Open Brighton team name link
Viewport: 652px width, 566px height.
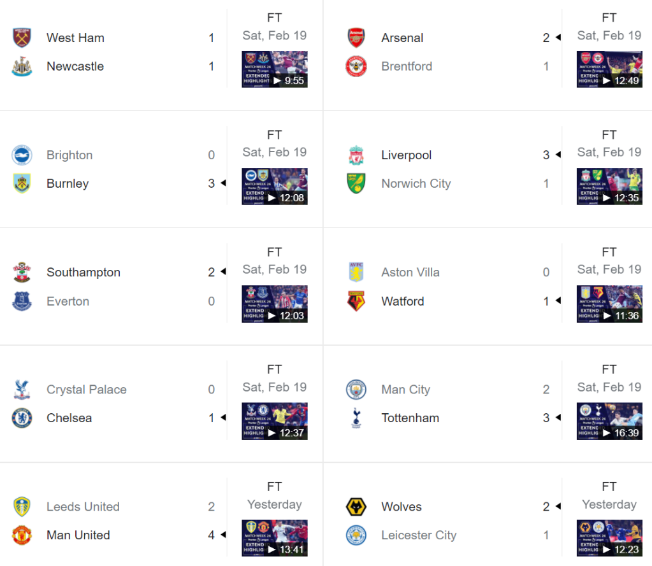[69, 155]
